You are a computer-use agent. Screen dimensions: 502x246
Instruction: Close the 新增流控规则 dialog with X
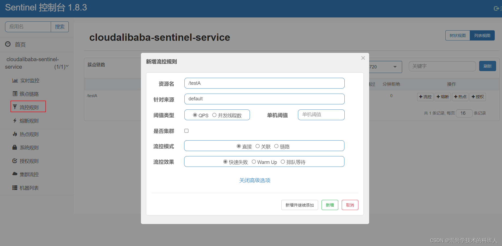(x=363, y=58)
